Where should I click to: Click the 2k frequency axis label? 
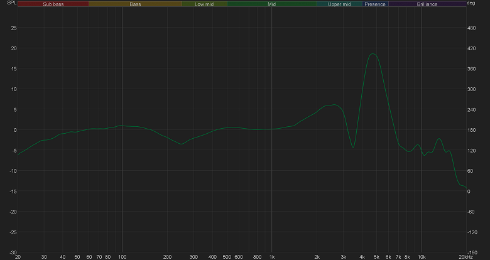point(317,257)
